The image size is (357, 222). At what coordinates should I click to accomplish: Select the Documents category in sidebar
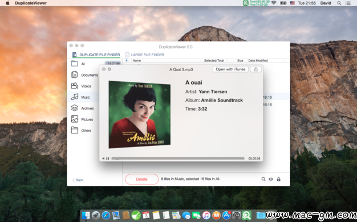click(84, 75)
